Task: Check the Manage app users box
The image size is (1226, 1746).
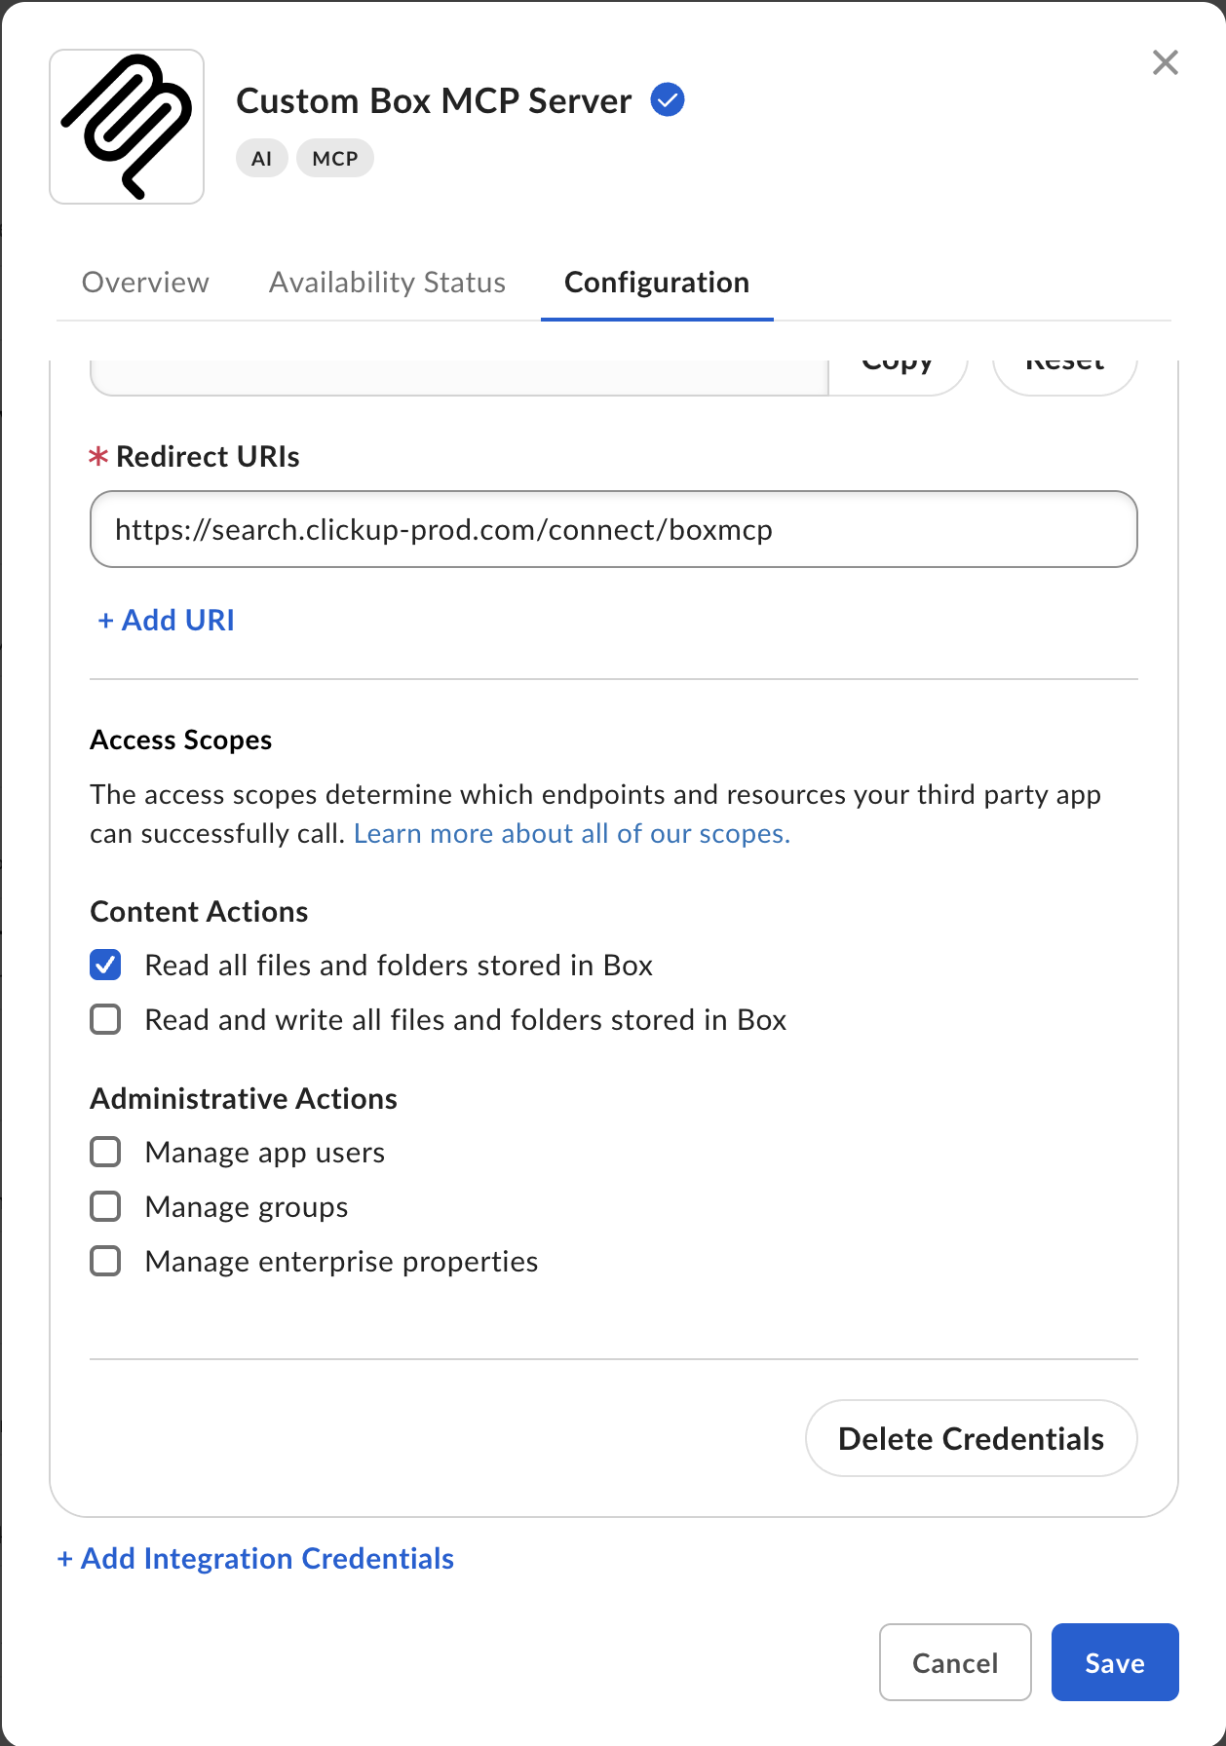Action: coord(105,1152)
